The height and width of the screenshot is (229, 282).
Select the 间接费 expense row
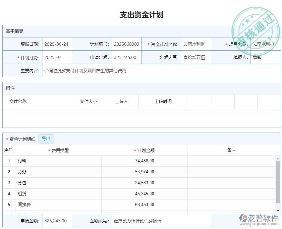point(23,204)
